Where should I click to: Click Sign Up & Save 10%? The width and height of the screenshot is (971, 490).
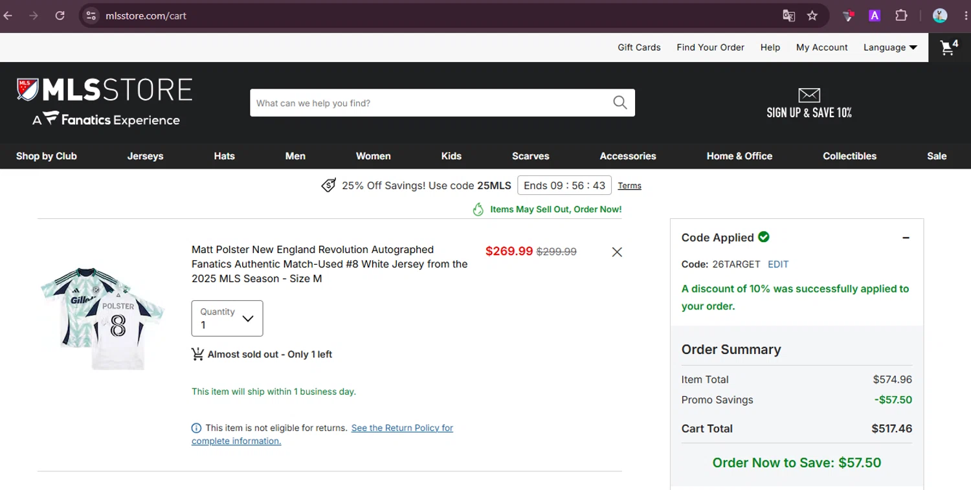coord(809,113)
